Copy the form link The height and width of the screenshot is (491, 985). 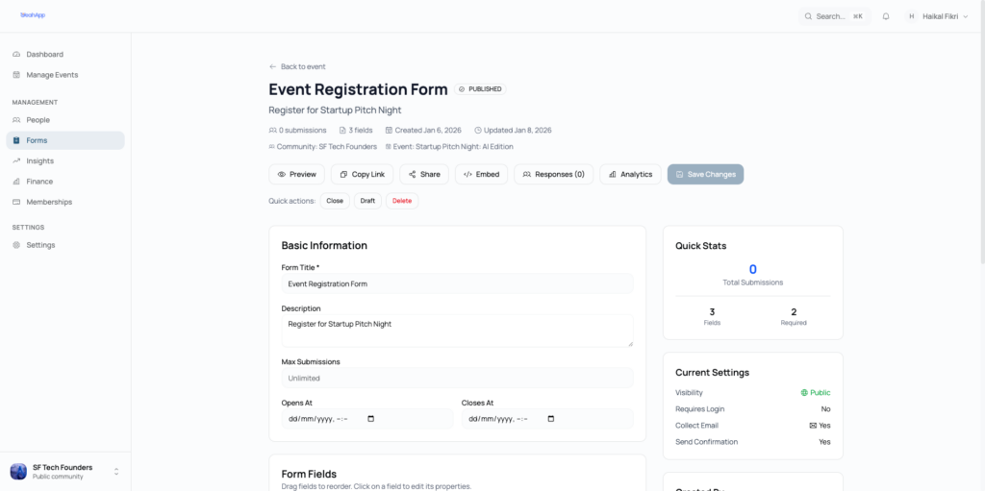[x=362, y=174]
